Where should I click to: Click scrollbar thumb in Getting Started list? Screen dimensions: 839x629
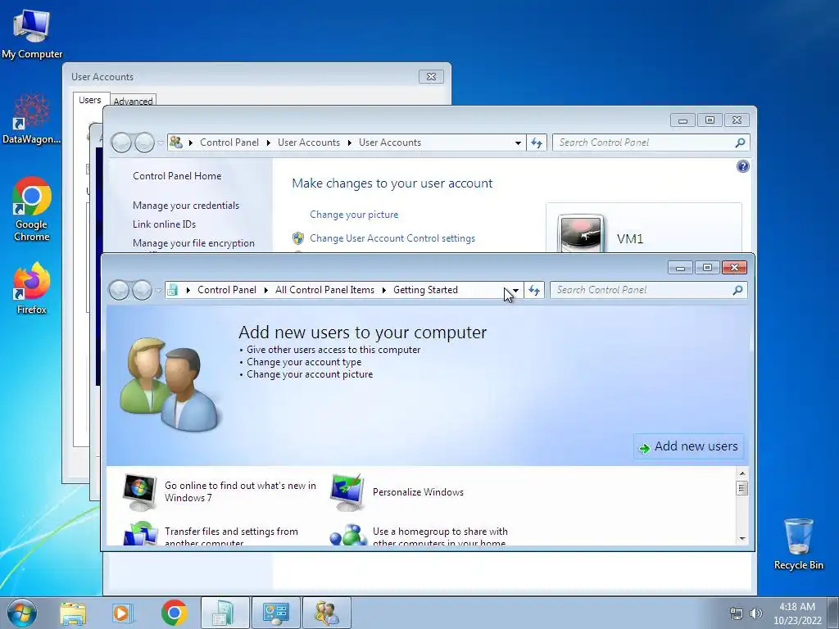click(x=741, y=488)
